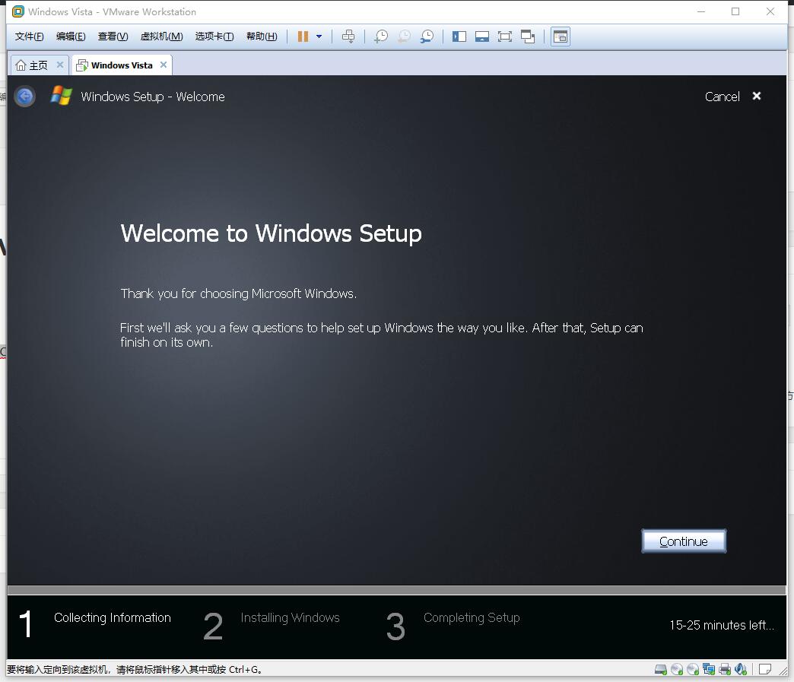This screenshot has height=682, width=794.
Task: Switch to Unity mode
Action: tap(528, 36)
